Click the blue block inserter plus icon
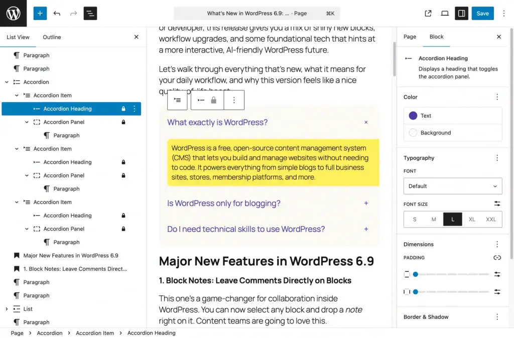This screenshot has width=514, height=338. click(40, 13)
